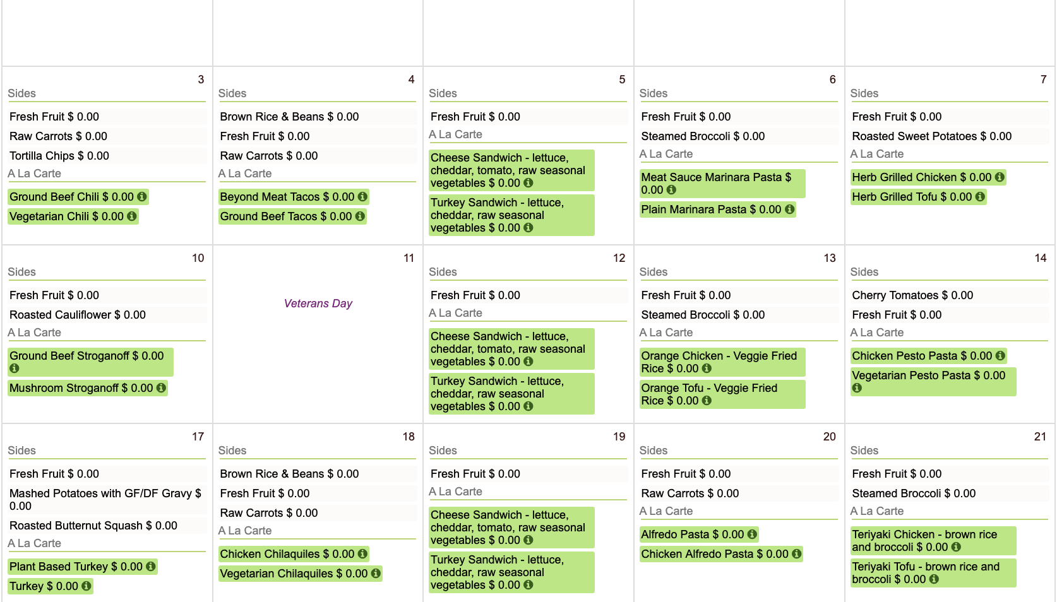
Task: Click info icon for Plain Marinara Pasta
Action: tap(789, 210)
